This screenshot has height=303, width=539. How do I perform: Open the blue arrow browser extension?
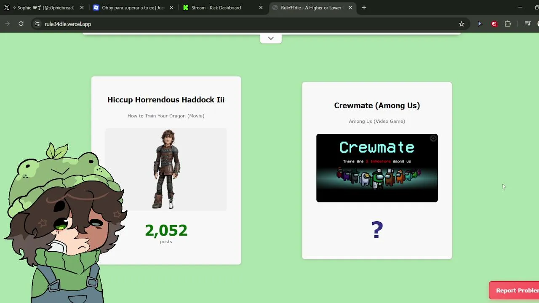[x=480, y=24]
